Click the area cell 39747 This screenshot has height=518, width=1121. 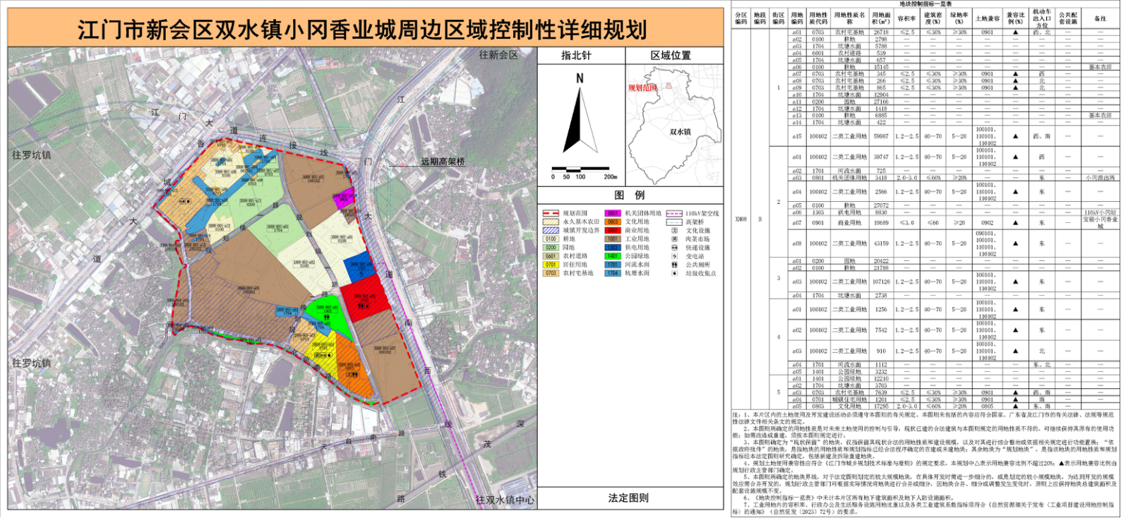pos(881,157)
